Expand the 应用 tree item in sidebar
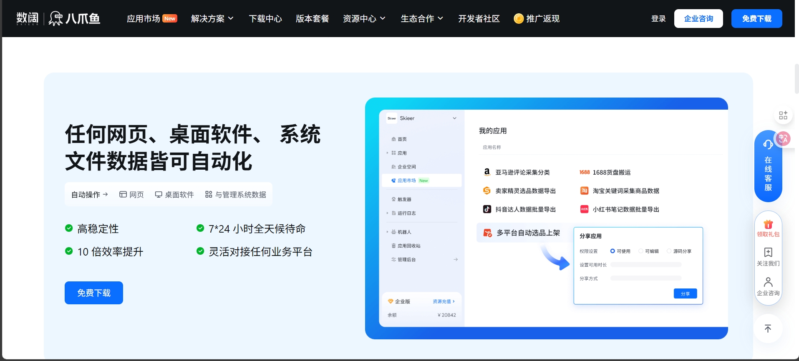Viewport: 799px width, 361px height. 387,153
